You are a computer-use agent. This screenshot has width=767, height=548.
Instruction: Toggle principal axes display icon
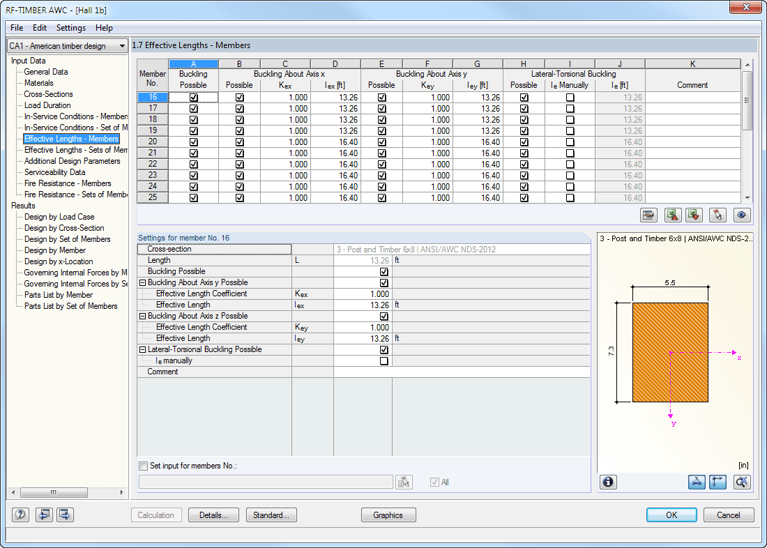pos(717,482)
